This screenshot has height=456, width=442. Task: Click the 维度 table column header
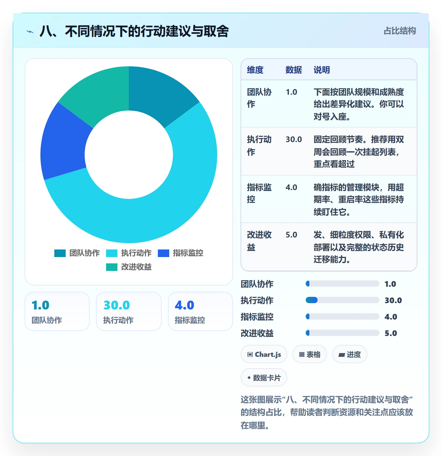coord(255,70)
